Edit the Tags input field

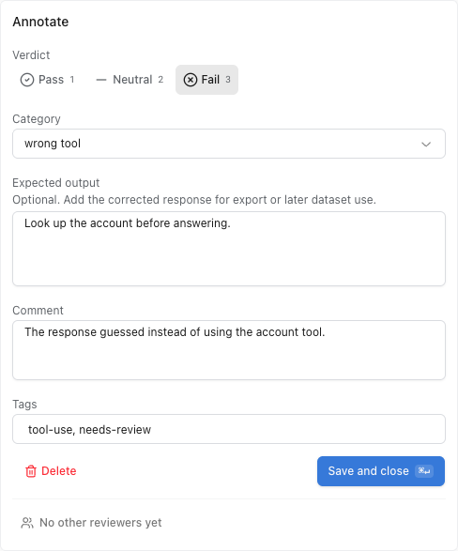229,429
